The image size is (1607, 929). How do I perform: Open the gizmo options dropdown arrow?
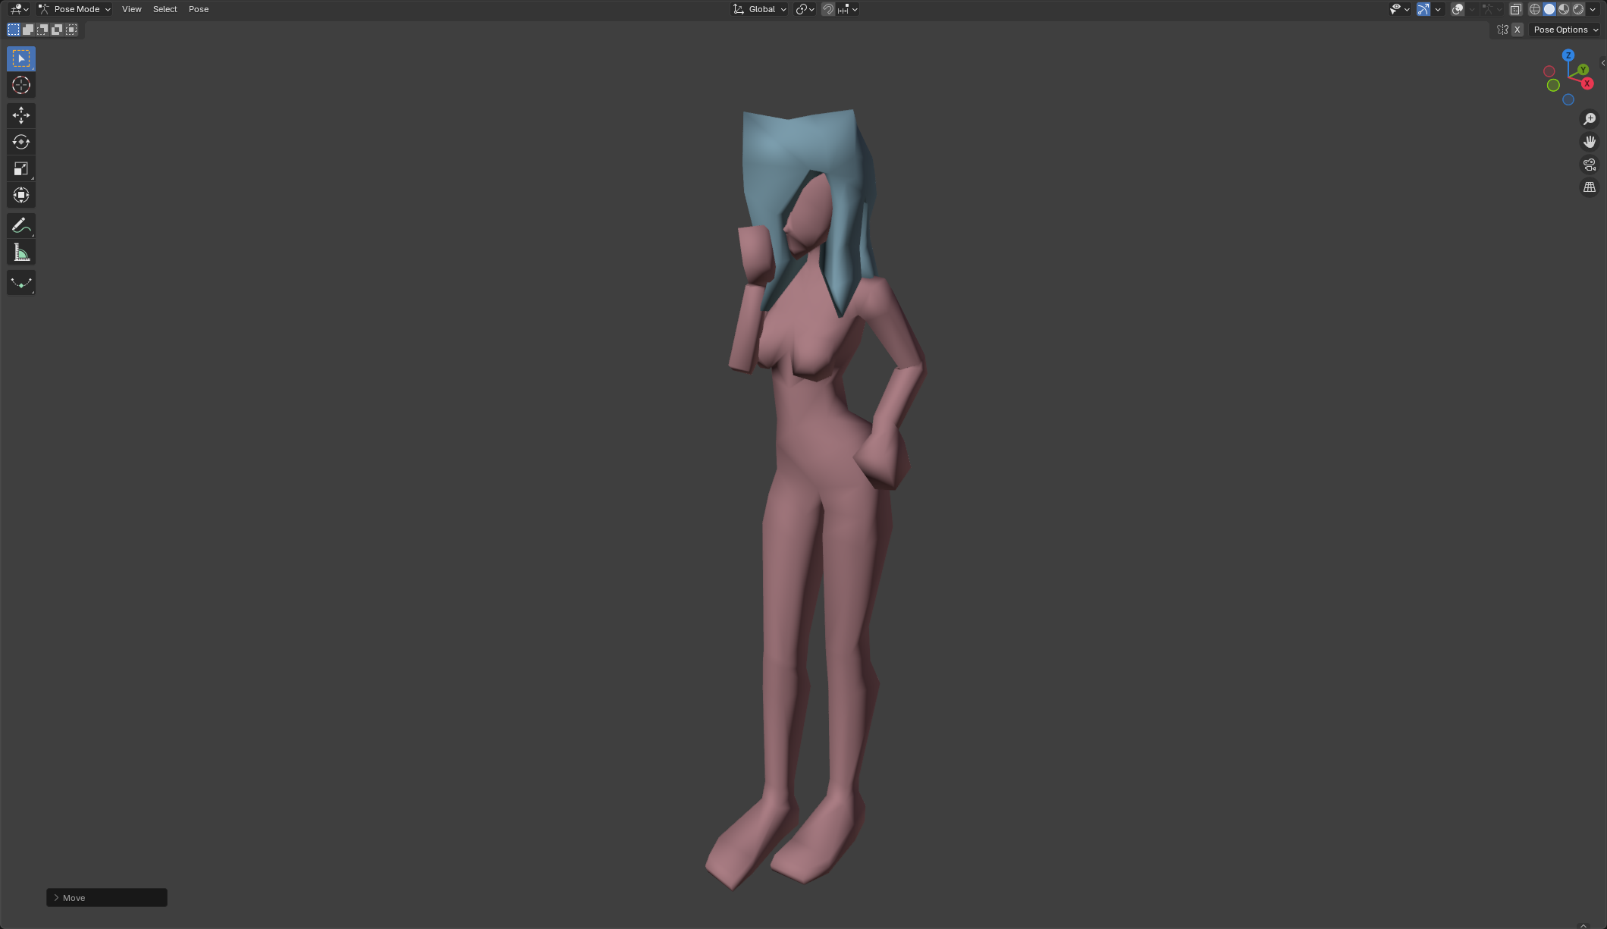click(x=1438, y=9)
